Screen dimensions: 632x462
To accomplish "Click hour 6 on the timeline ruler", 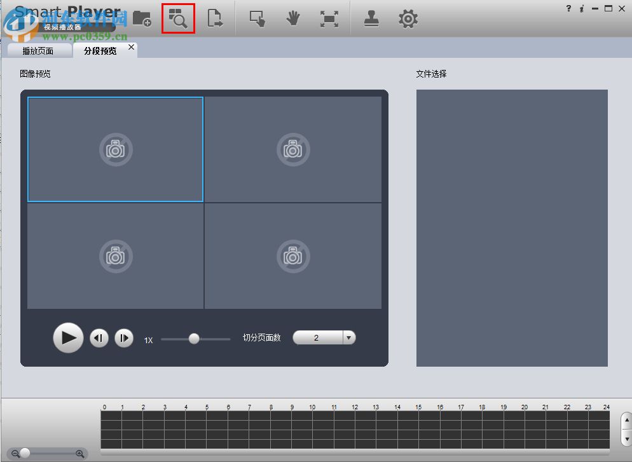I will pyautogui.click(x=228, y=407).
